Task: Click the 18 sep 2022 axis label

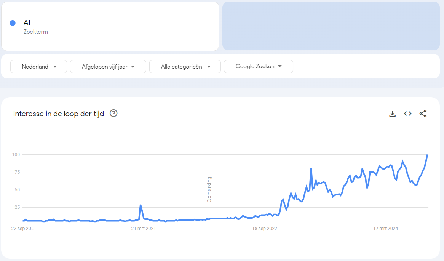Action: [265, 229]
